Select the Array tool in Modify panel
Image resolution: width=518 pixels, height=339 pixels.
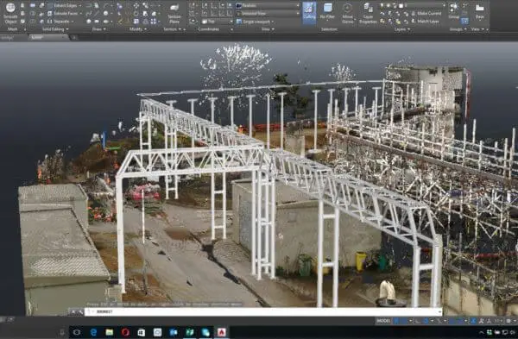click(154, 22)
